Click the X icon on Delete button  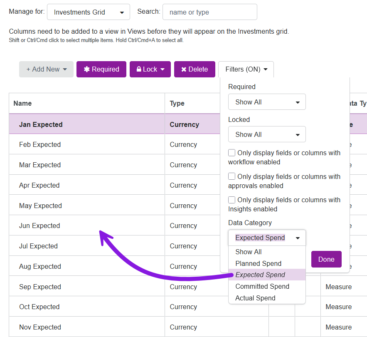click(184, 69)
